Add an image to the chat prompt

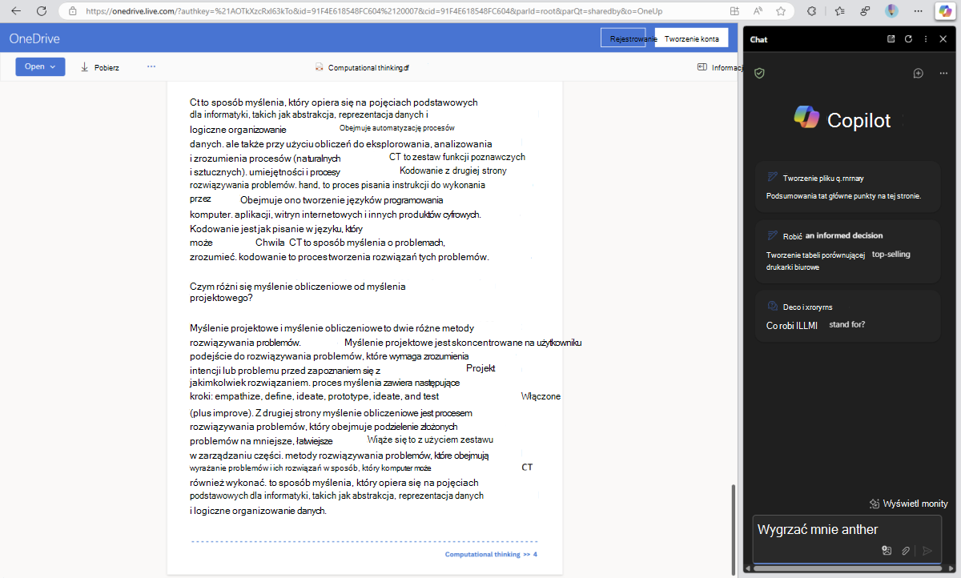(x=887, y=551)
